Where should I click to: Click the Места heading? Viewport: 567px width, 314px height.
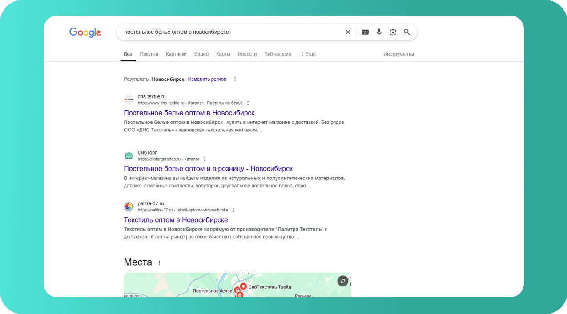coord(138,262)
